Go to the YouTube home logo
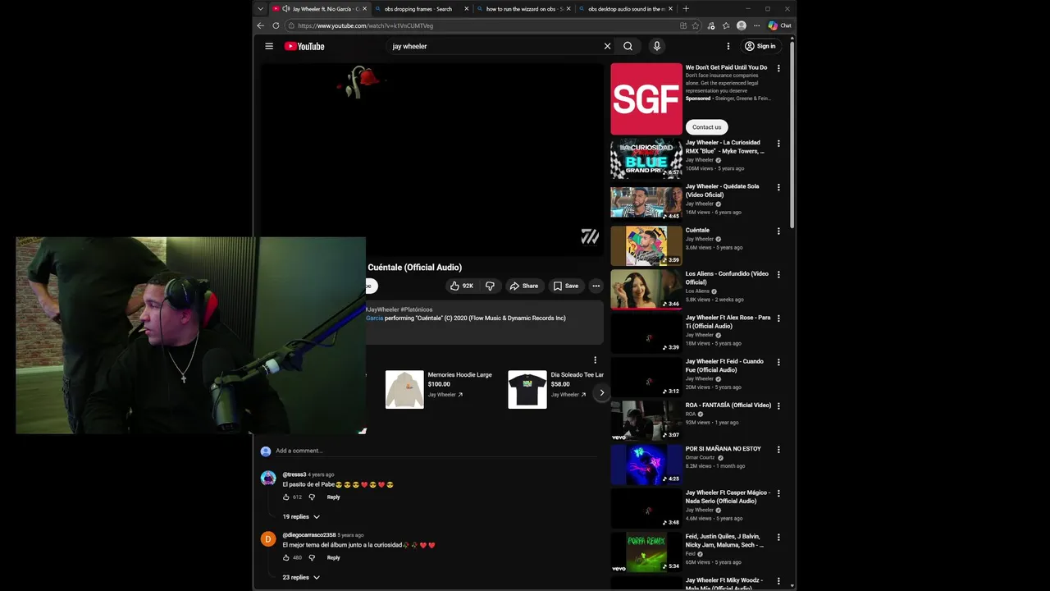This screenshot has height=591, width=1050. coord(304,46)
